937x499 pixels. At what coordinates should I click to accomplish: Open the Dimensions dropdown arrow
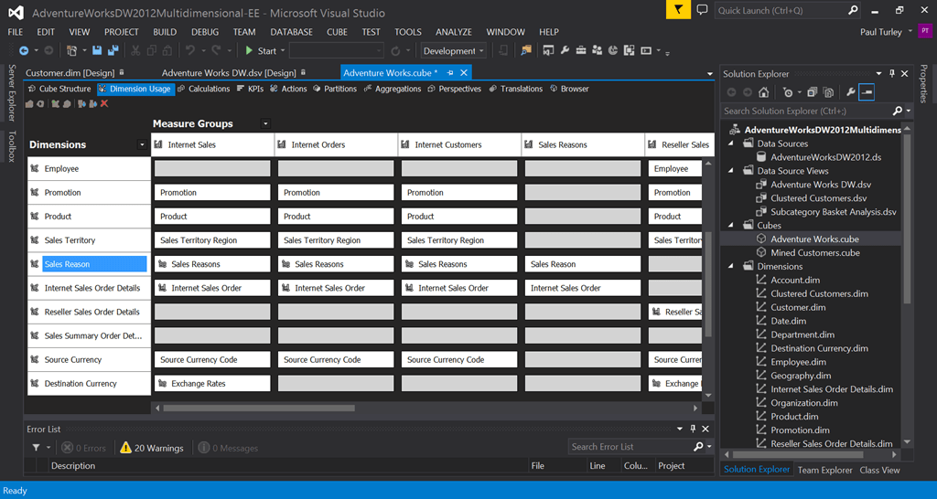coord(142,144)
